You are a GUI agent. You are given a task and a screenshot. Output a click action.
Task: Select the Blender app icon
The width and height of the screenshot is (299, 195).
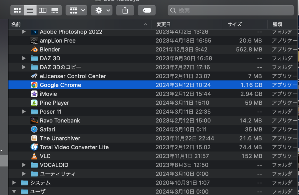(34, 50)
